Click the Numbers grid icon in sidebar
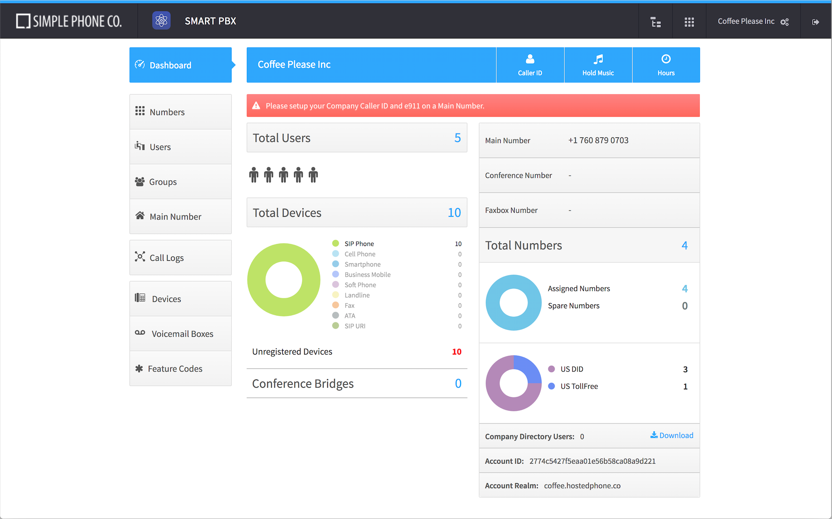The image size is (832, 519). tap(140, 111)
